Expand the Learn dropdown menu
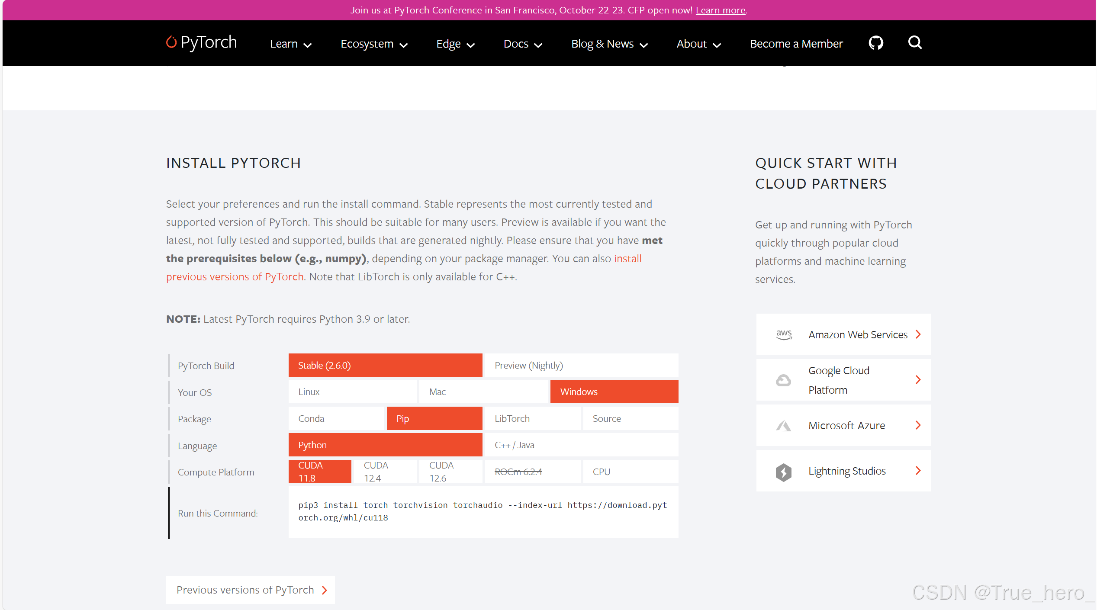 coord(290,44)
